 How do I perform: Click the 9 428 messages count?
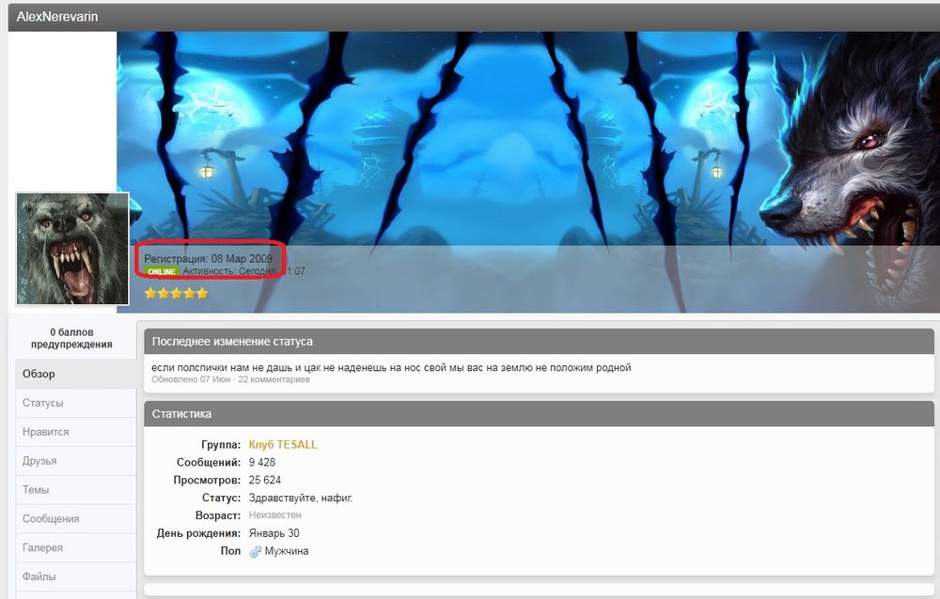click(x=262, y=463)
